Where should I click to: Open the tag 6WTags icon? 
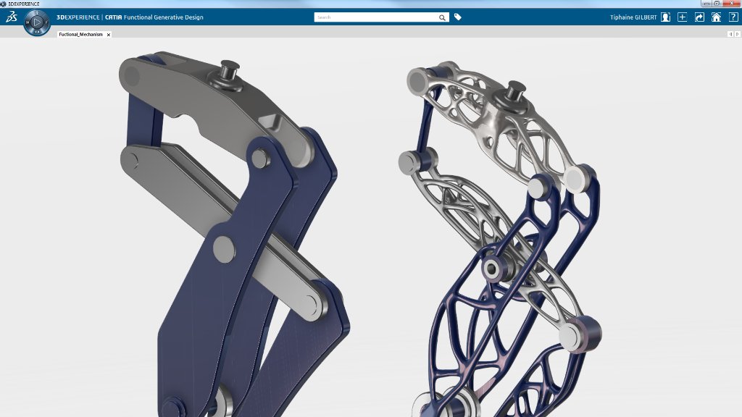pyautogui.click(x=458, y=17)
